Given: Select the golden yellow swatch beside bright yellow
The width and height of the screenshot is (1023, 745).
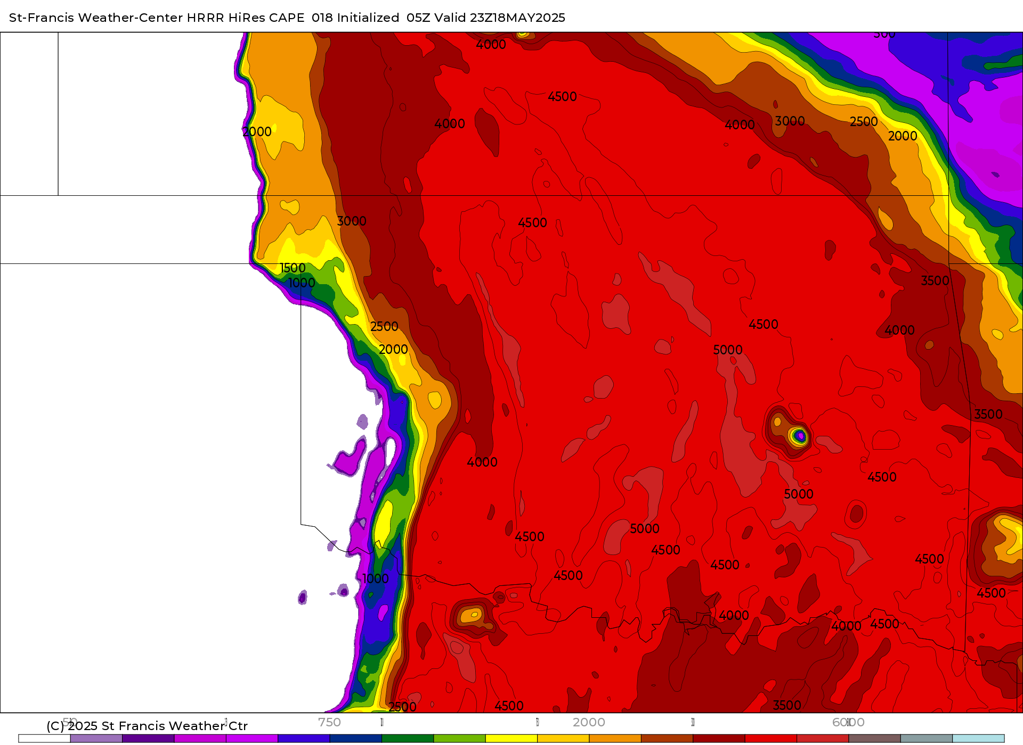Looking at the screenshot, I should click(x=563, y=738).
